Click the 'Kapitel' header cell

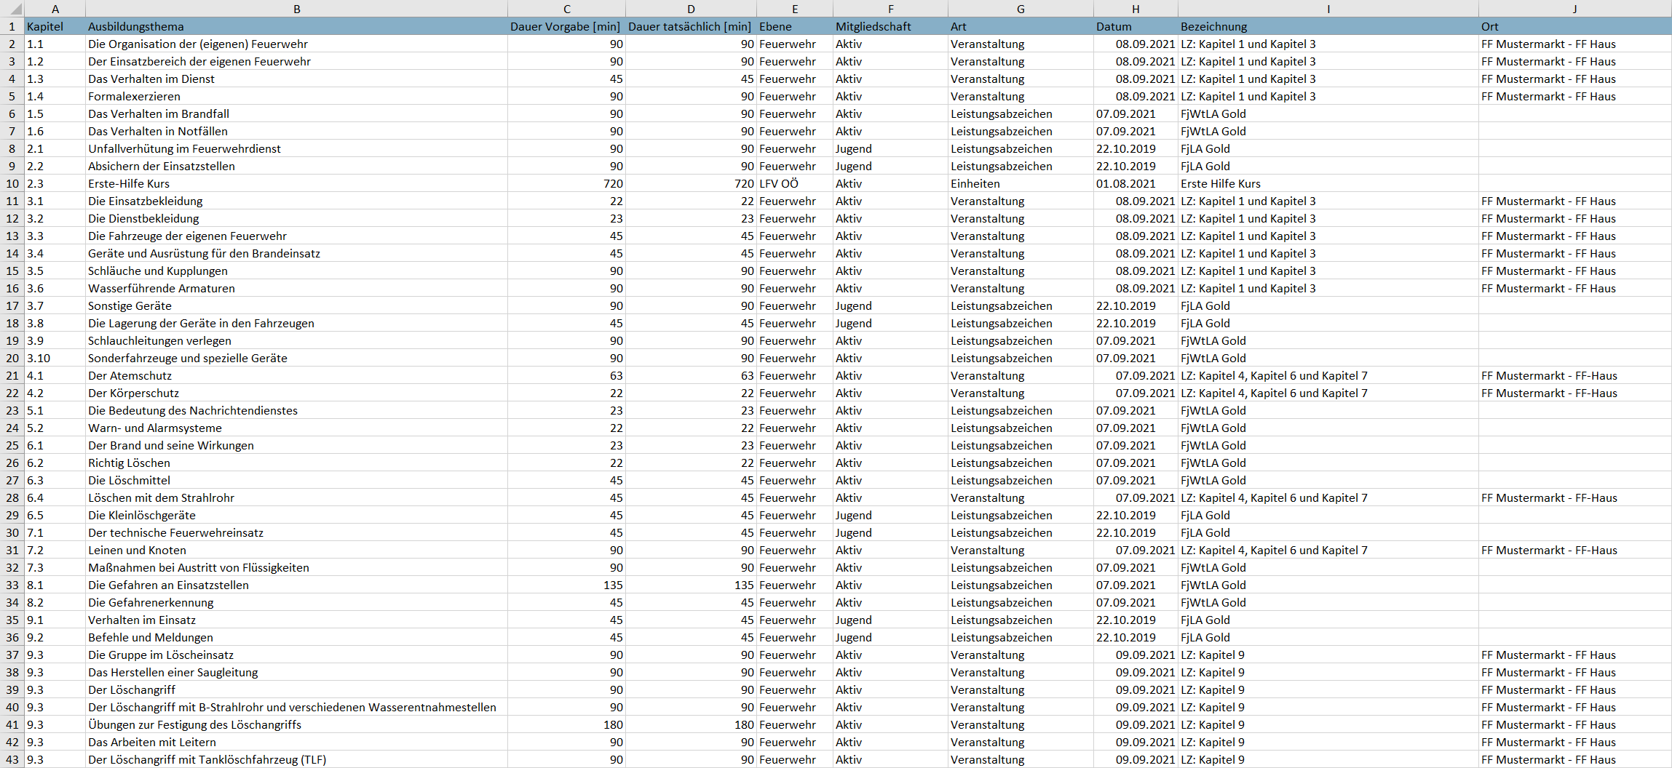coord(55,26)
